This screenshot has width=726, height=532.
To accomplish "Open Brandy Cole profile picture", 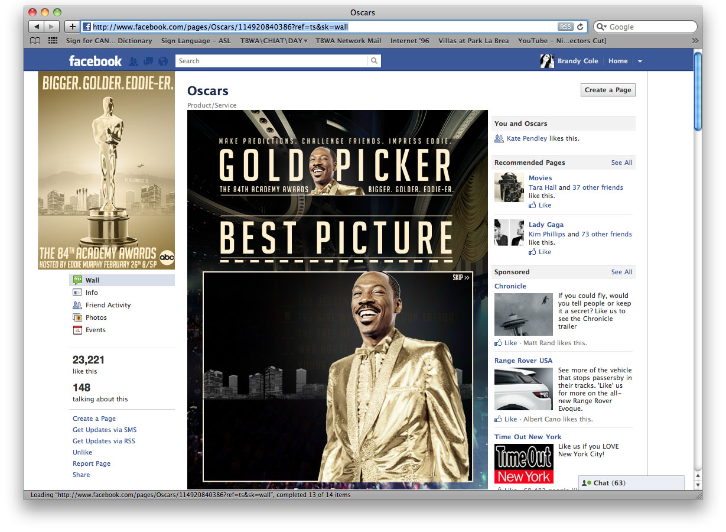I will (x=547, y=61).
